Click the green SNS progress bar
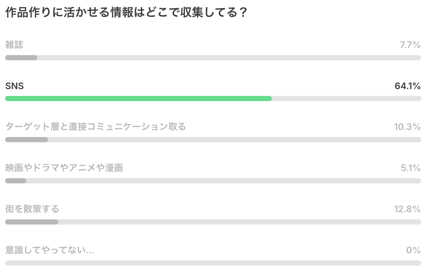Image resolution: width=427 pixels, height=278 pixels. click(138, 98)
